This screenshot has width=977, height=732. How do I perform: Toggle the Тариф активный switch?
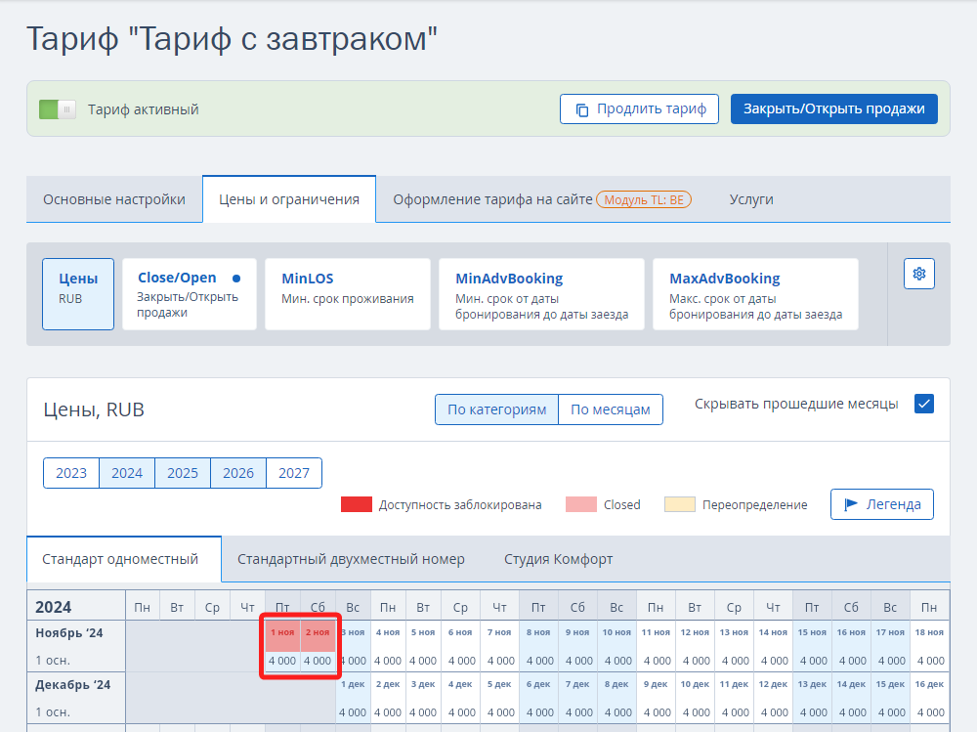[x=57, y=109]
